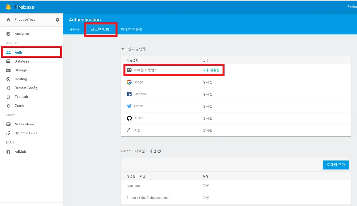Click the Twitter bird icon
The height and width of the screenshot is (206, 357).
click(x=129, y=106)
